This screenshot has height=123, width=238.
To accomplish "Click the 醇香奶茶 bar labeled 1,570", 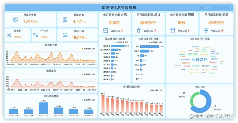I will [x=118, y=46].
